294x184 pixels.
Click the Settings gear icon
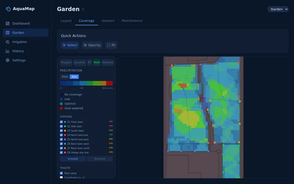pos(7,60)
